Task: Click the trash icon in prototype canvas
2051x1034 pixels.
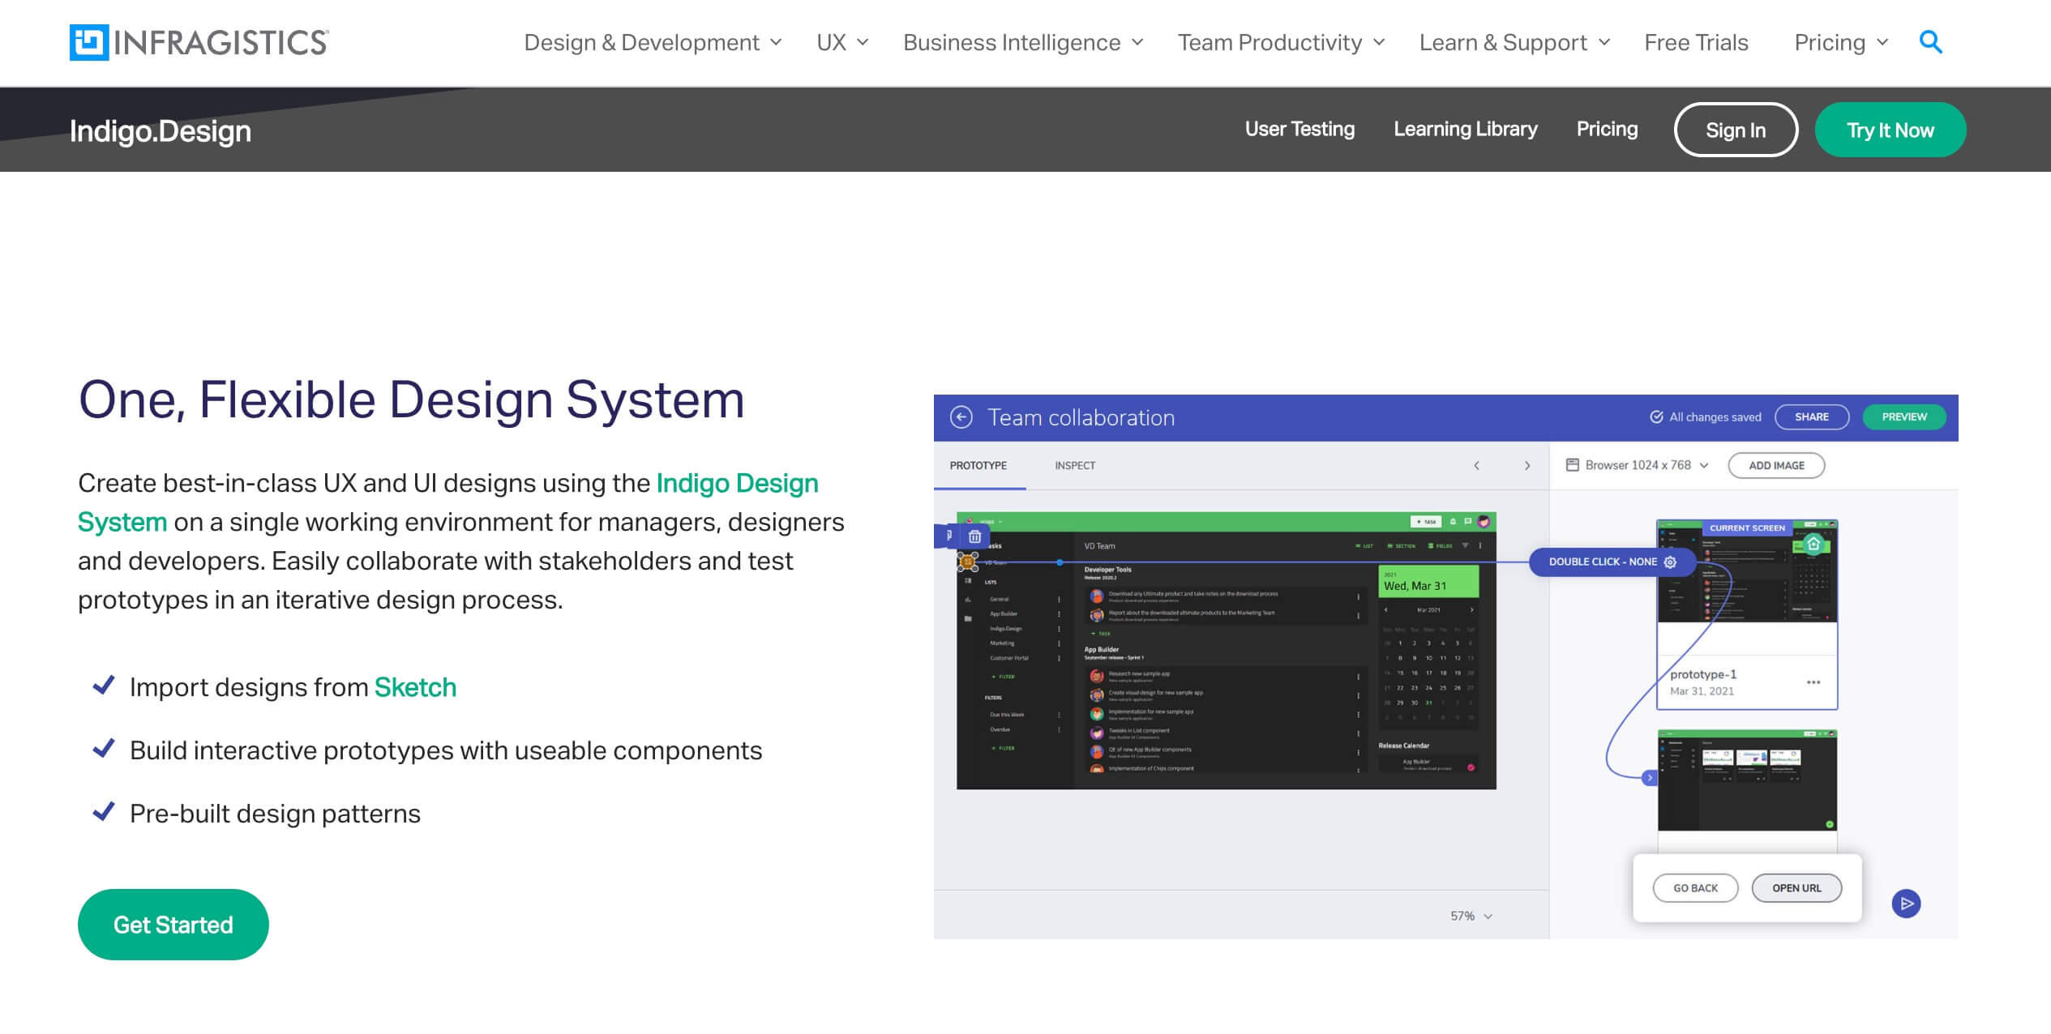Action: pyautogui.click(x=974, y=536)
